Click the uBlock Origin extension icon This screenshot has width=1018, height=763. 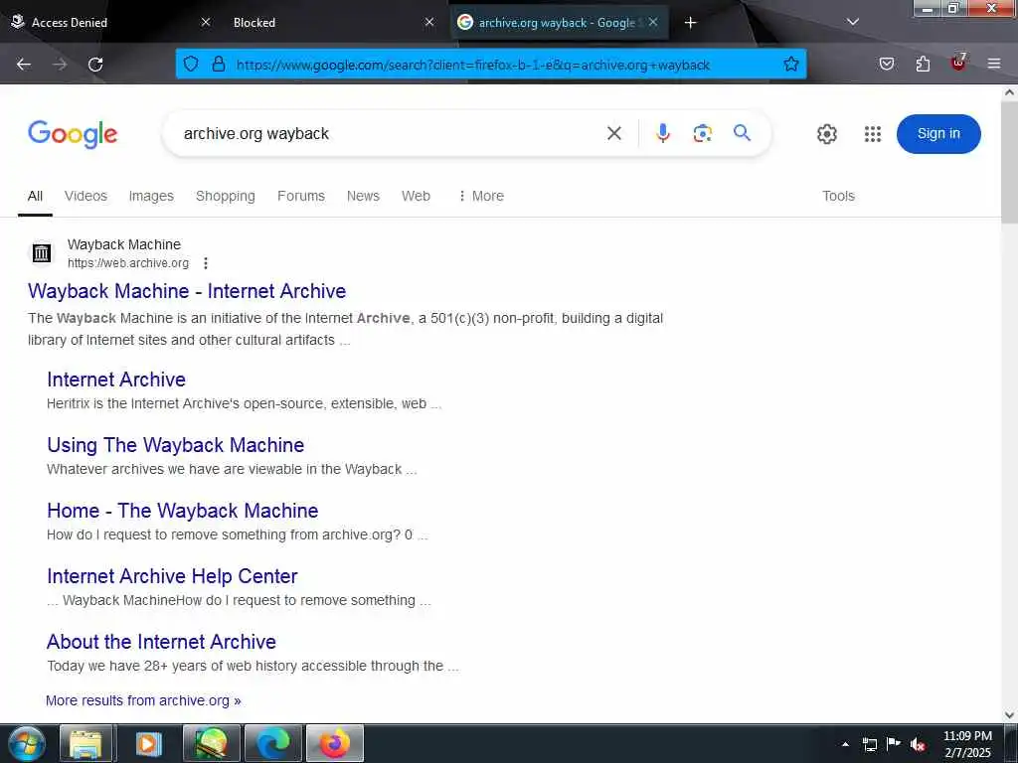(958, 63)
